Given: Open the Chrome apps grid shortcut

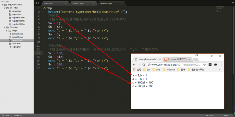Looking at the screenshot, I should coord(134,70).
